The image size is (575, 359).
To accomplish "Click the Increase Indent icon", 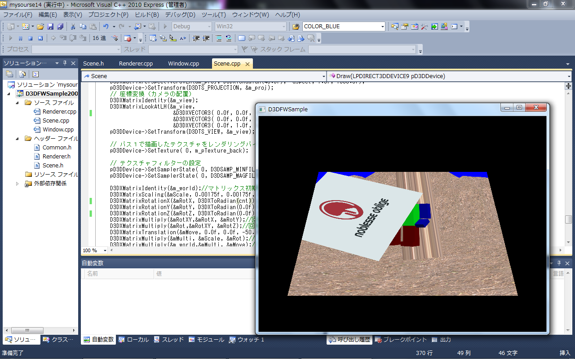I will tap(206, 38).
